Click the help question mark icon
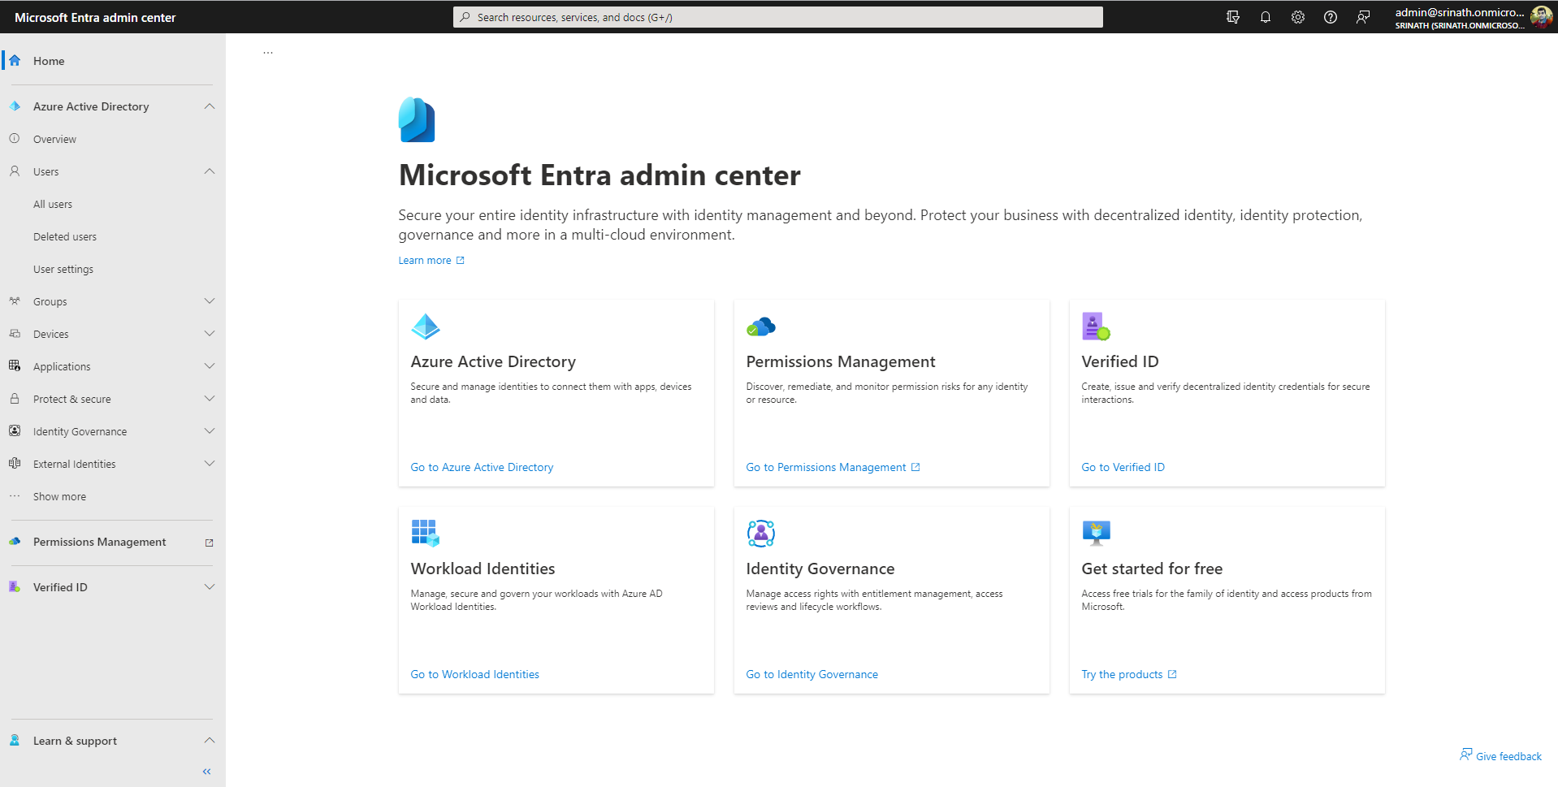The width and height of the screenshot is (1558, 787). [x=1330, y=17]
